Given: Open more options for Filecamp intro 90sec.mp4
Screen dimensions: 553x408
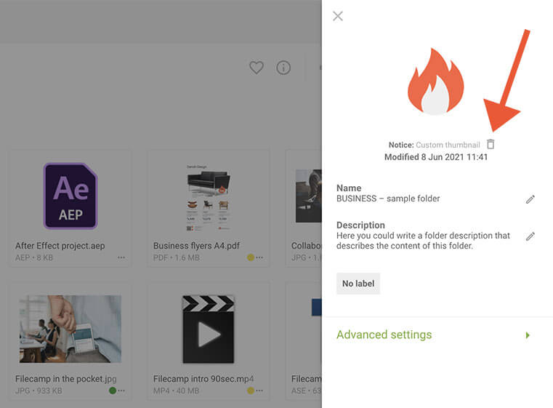Looking at the screenshot, I should (x=259, y=391).
